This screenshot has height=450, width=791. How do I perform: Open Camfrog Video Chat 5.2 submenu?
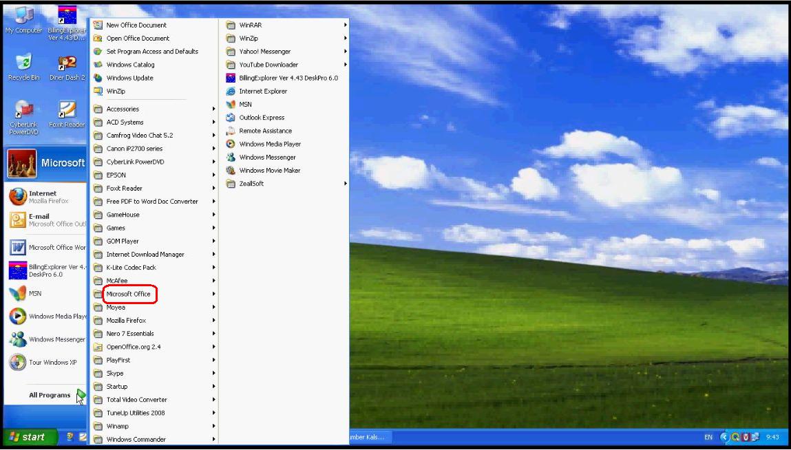pyautogui.click(x=154, y=135)
